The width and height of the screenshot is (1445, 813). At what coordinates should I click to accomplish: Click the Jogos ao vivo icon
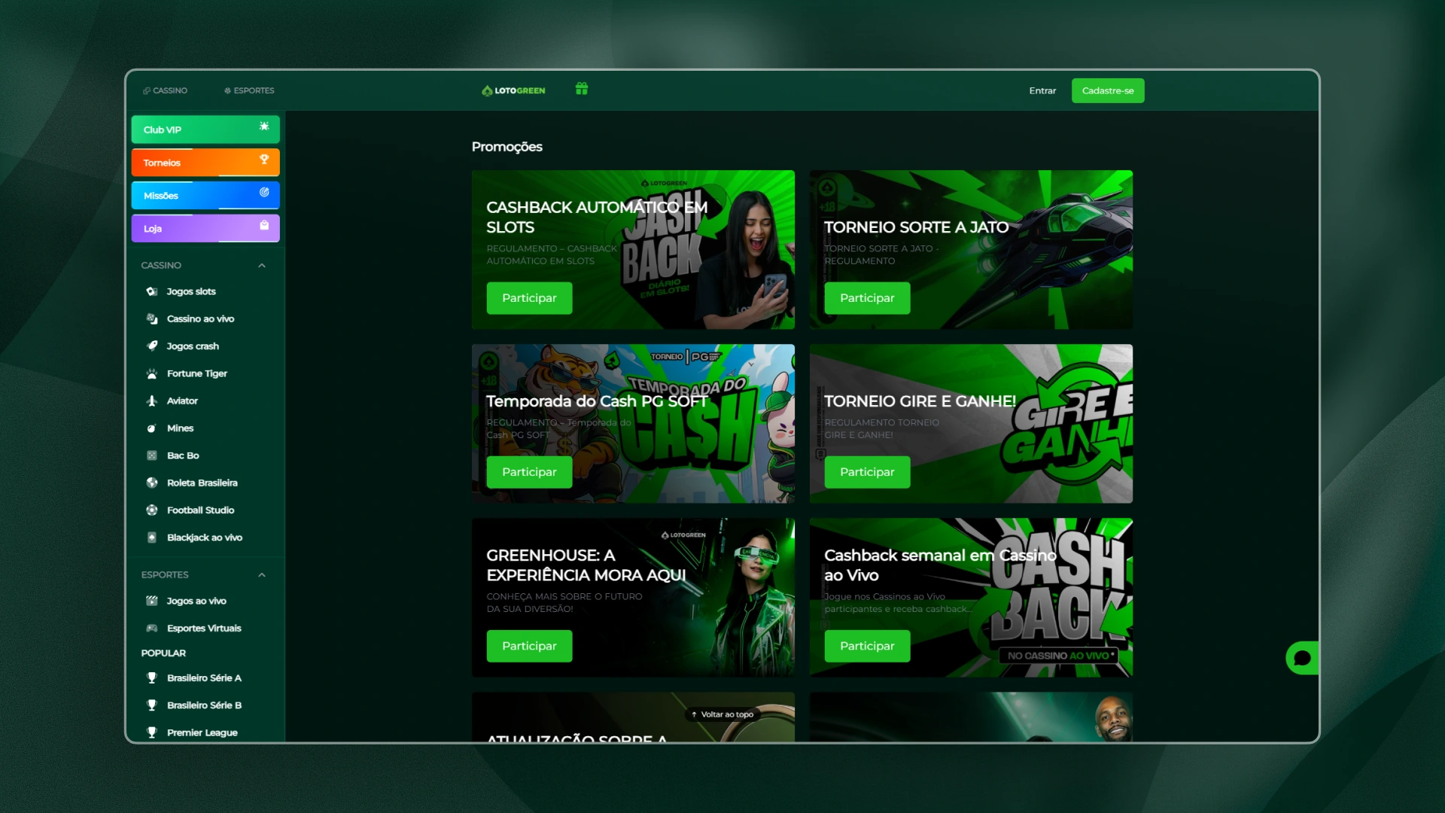[x=152, y=601]
